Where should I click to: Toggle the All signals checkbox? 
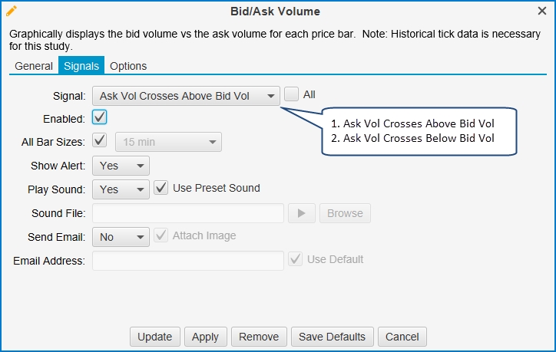(292, 94)
